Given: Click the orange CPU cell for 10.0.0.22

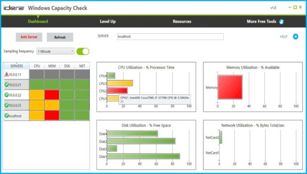Looking at the screenshot, I should tap(36, 95).
